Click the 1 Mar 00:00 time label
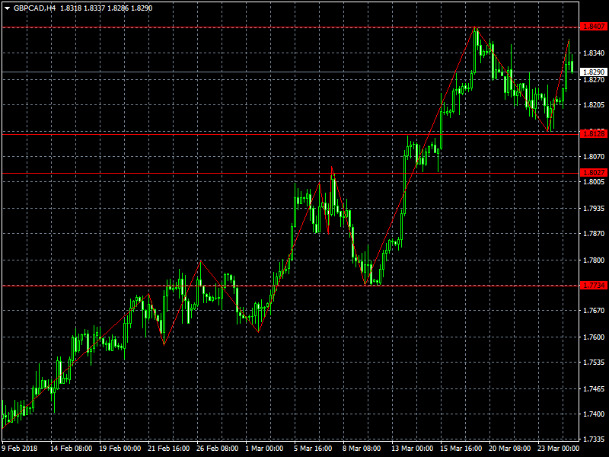609x457 pixels. click(264, 449)
